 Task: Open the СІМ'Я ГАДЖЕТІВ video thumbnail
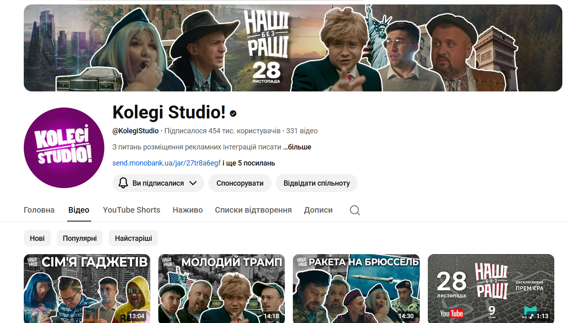(87, 289)
